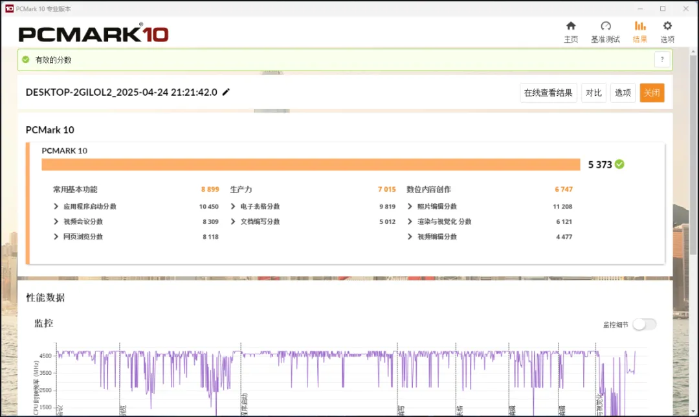The height and width of the screenshot is (417, 699).
Task: Click the 5 012 score value
Action: [x=388, y=221]
